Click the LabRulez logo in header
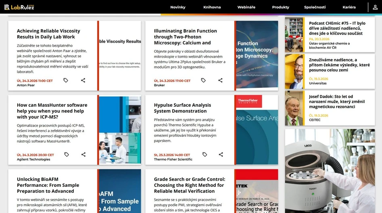Screen dimensions: 382x213 19,7
